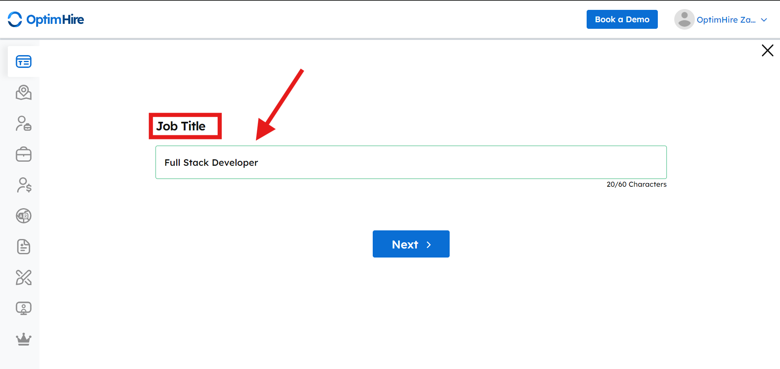Select the job title step icon in sidebar
The height and width of the screenshot is (369, 780).
tap(23, 62)
